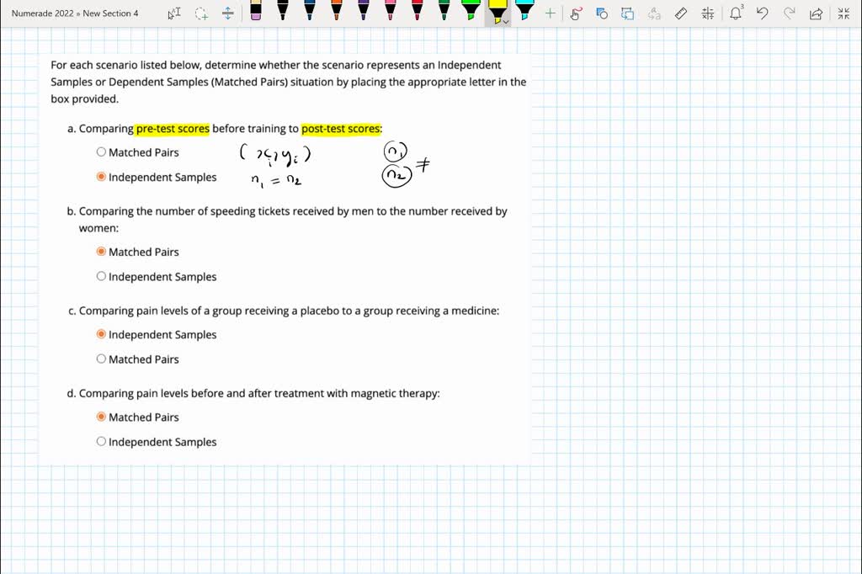Open notifications bell
862x574 pixels.
click(x=736, y=13)
